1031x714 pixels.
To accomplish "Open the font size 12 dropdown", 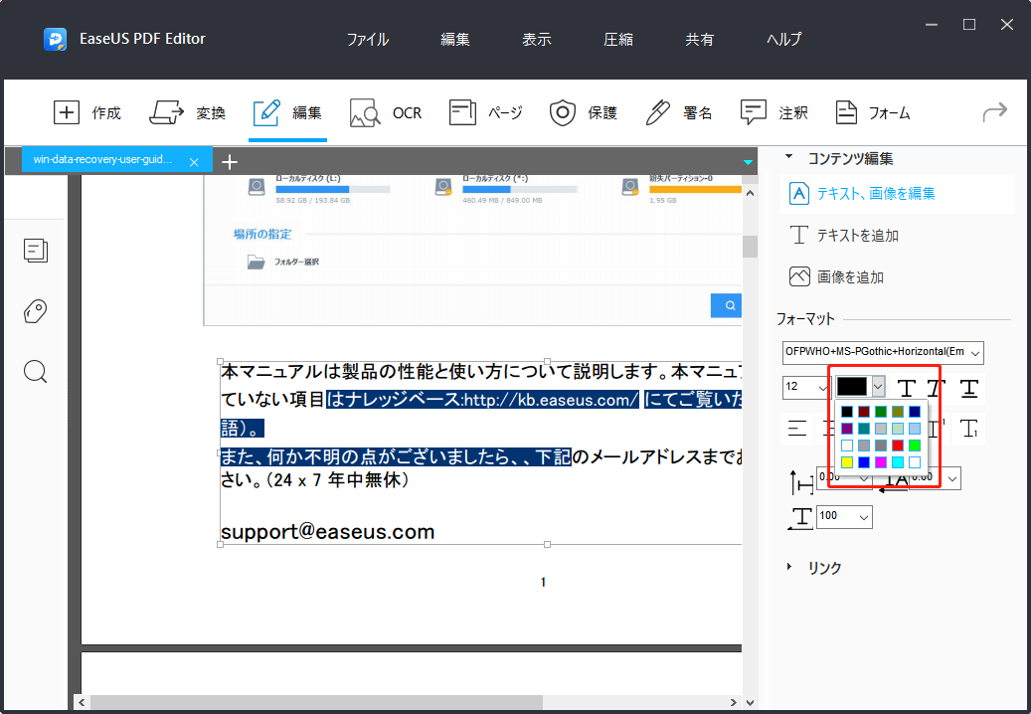I will [805, 388].
